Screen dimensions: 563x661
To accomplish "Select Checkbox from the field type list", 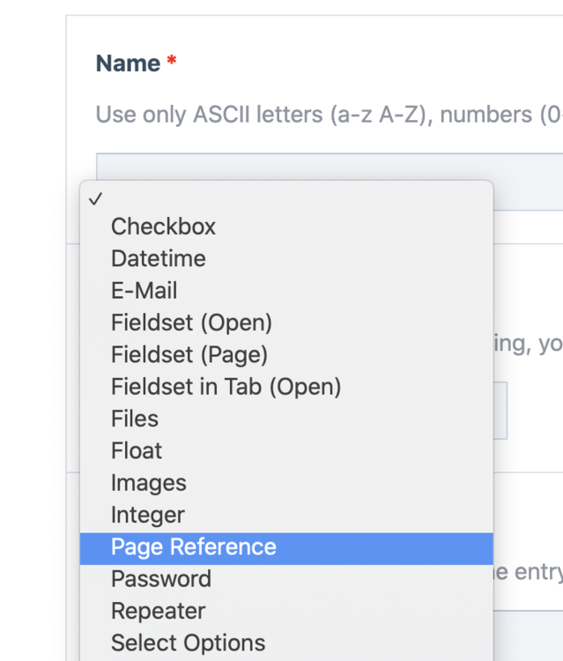I will point(163,227).
